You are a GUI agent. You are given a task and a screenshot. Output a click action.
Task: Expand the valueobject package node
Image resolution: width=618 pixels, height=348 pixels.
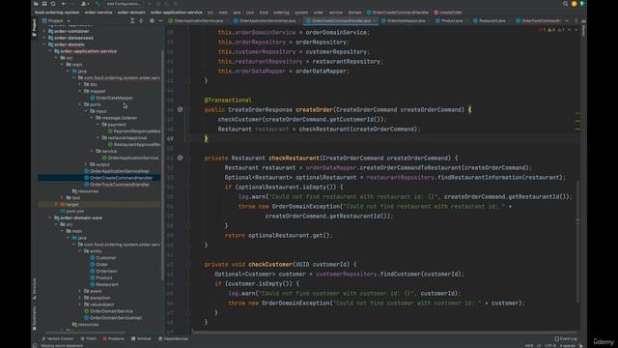80,304
